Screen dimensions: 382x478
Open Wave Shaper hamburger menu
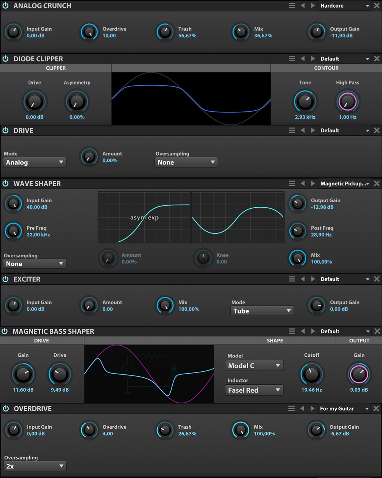point(292,184)
